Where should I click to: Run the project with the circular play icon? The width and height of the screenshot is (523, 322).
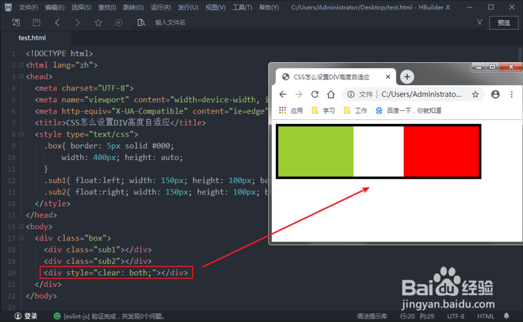(119, 22)
